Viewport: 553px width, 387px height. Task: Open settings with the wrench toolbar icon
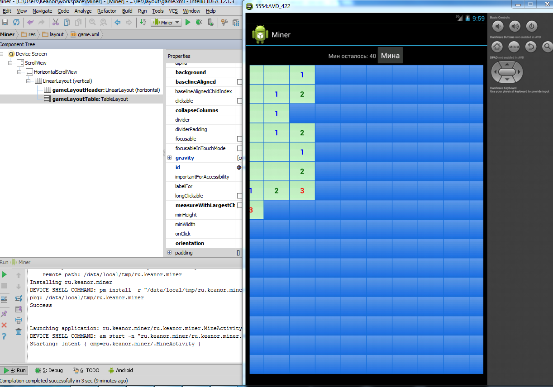pos(224,22)
